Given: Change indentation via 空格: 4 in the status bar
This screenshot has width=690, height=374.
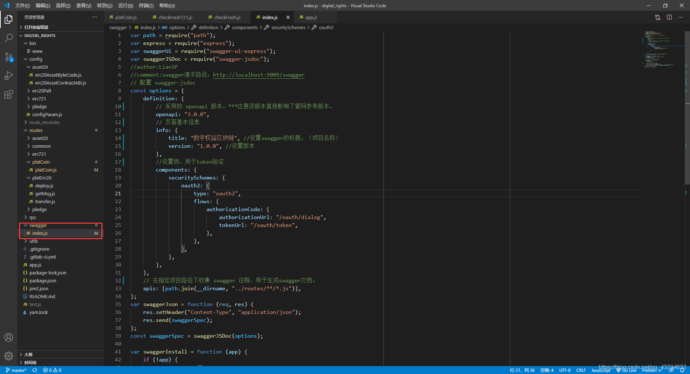Looking at the screenshot, I should [547, 370].
